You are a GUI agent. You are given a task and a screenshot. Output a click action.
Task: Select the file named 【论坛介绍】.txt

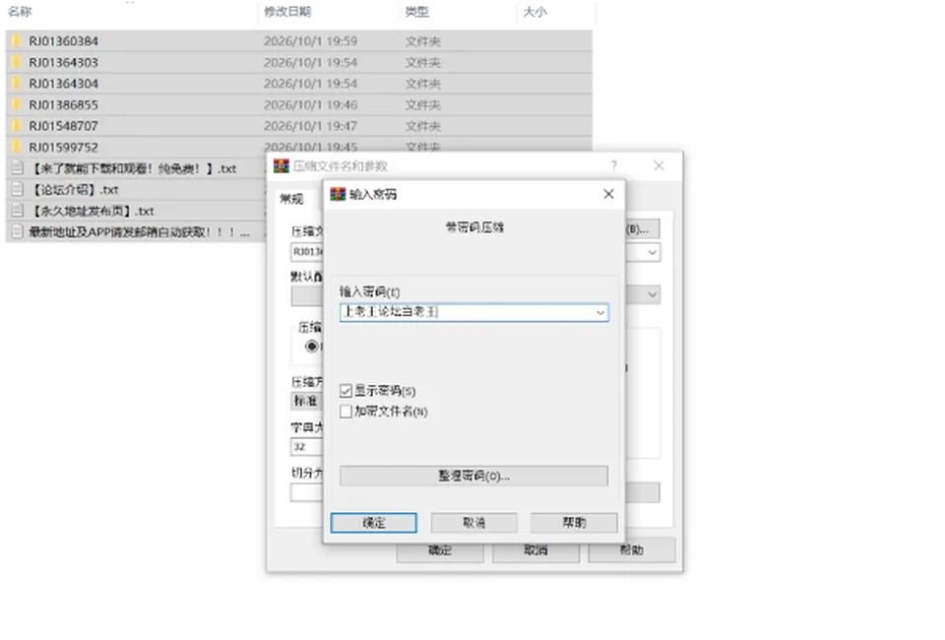pyautogui.click(x=75, y=190)
